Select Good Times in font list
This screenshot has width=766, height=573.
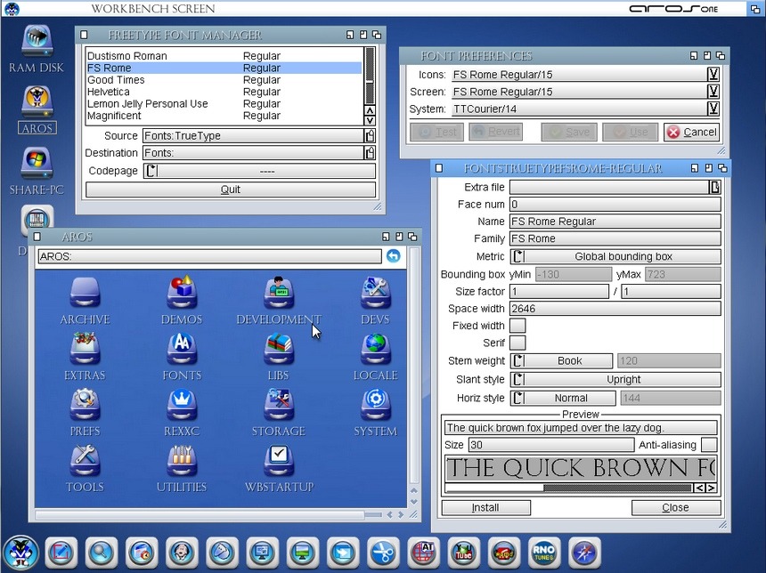pos(224,79)
